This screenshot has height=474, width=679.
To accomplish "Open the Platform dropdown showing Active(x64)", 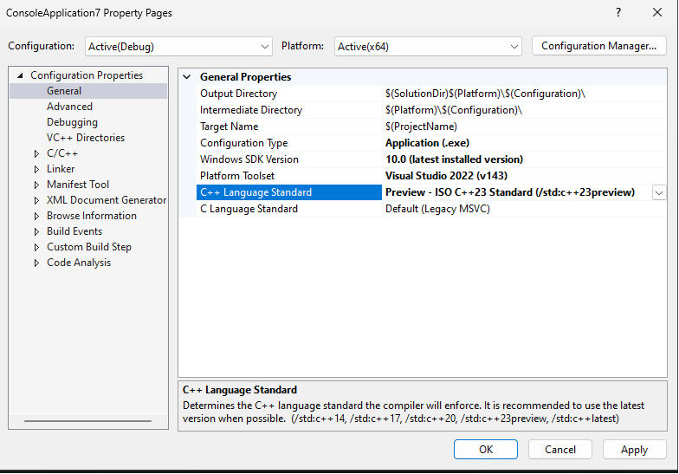I will [x=428, y=47].
